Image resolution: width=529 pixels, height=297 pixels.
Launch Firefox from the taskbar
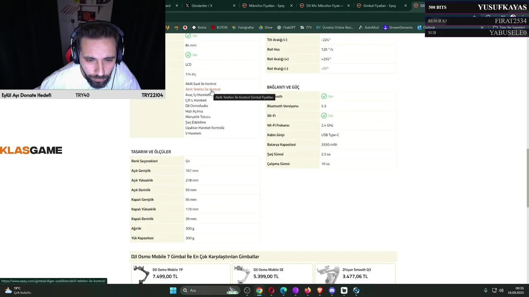307,290
